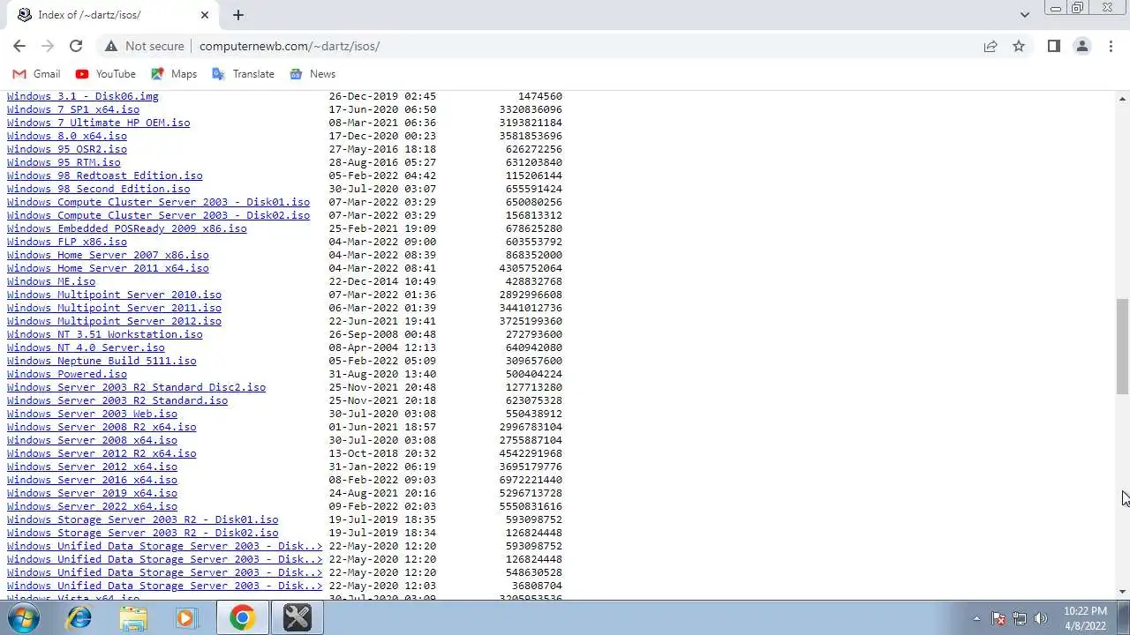Open the network tray icon
This screenshot has width=1130, height=635.
[x=1020, y=618]
